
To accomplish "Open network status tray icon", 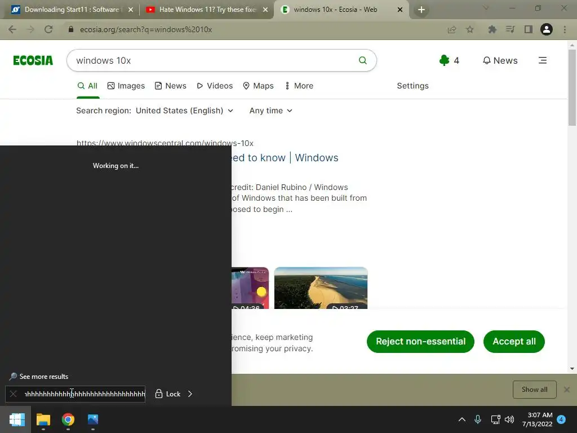I will [x=495, y=419].
